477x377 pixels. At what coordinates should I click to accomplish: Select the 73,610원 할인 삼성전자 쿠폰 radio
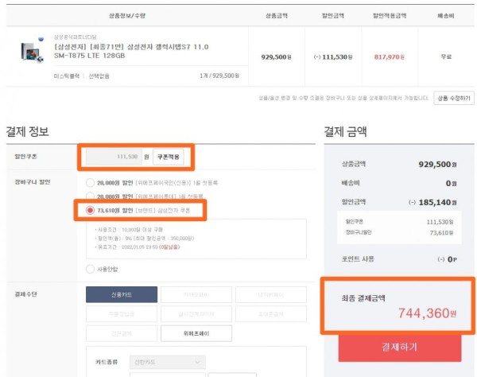[x=90, y=210]
